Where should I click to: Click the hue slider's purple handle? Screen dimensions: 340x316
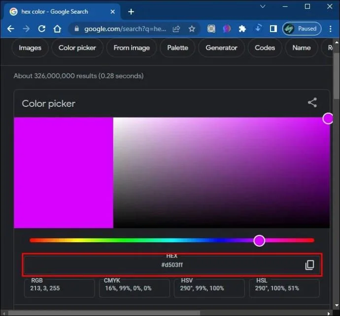259,240
